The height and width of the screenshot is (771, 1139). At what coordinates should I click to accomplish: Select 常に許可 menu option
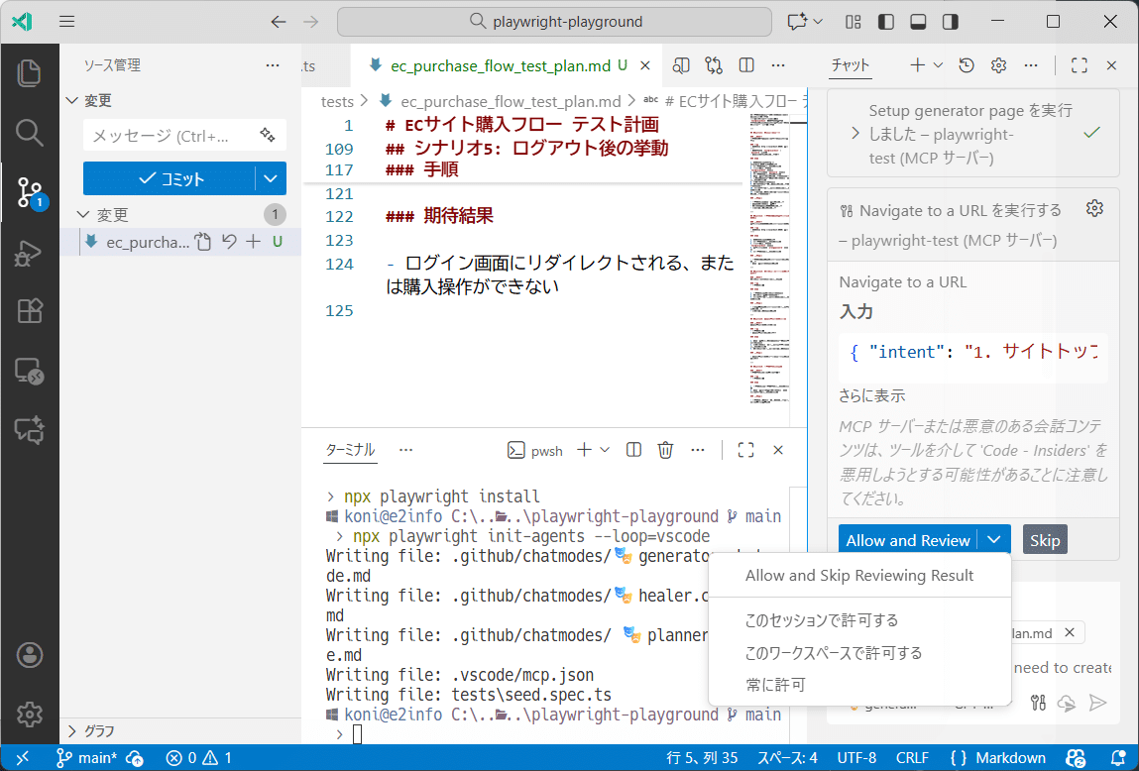775,685
